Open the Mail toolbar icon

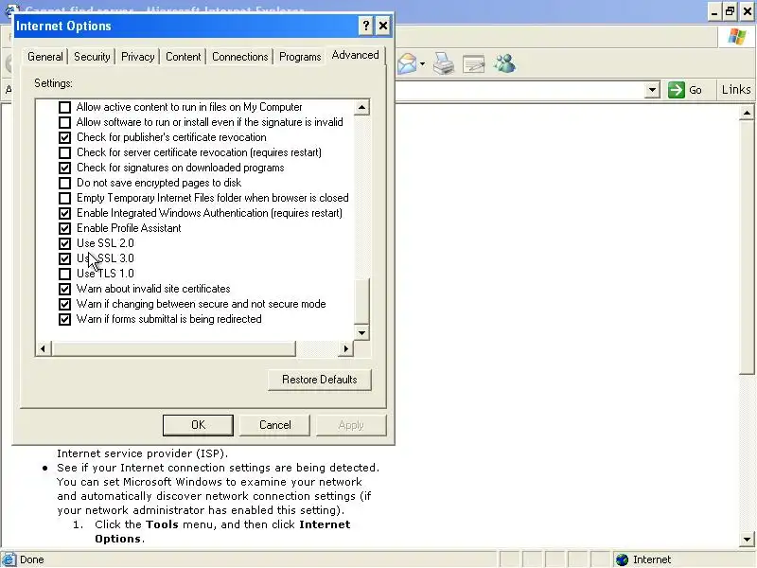coord(408,63)
